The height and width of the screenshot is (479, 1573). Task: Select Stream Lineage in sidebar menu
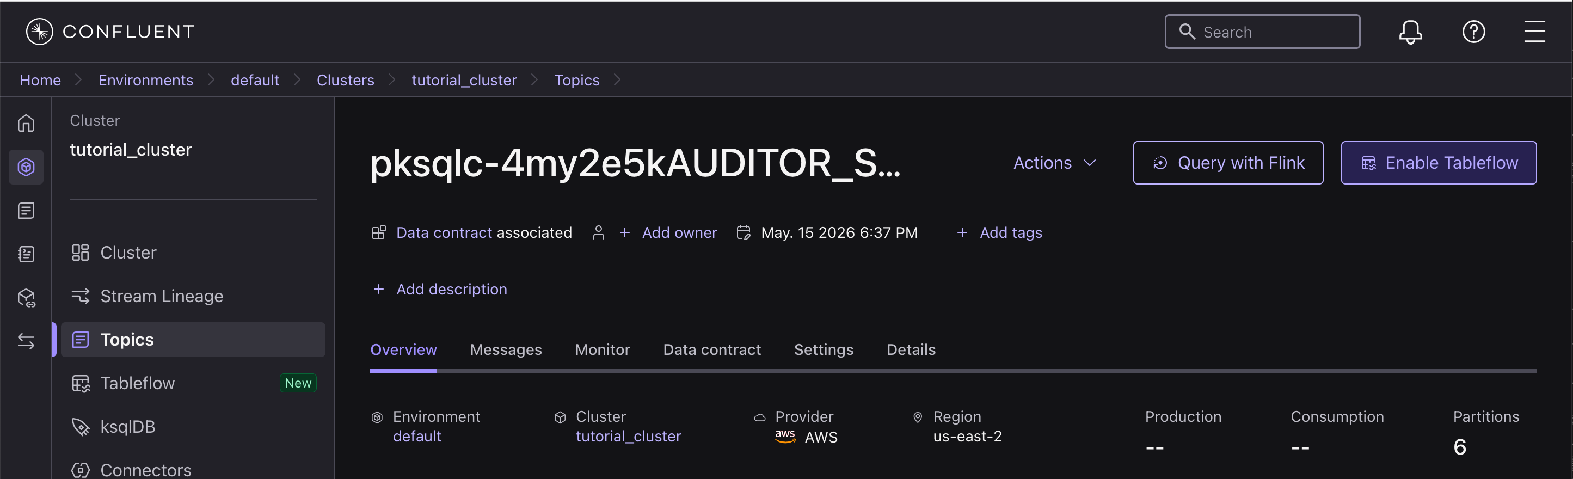click(193, 296)
